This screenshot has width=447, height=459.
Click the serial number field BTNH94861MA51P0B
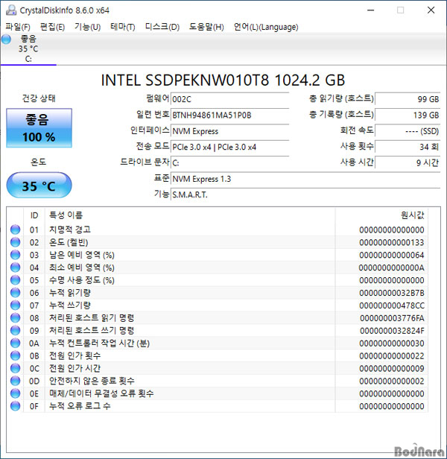(229, 115)
